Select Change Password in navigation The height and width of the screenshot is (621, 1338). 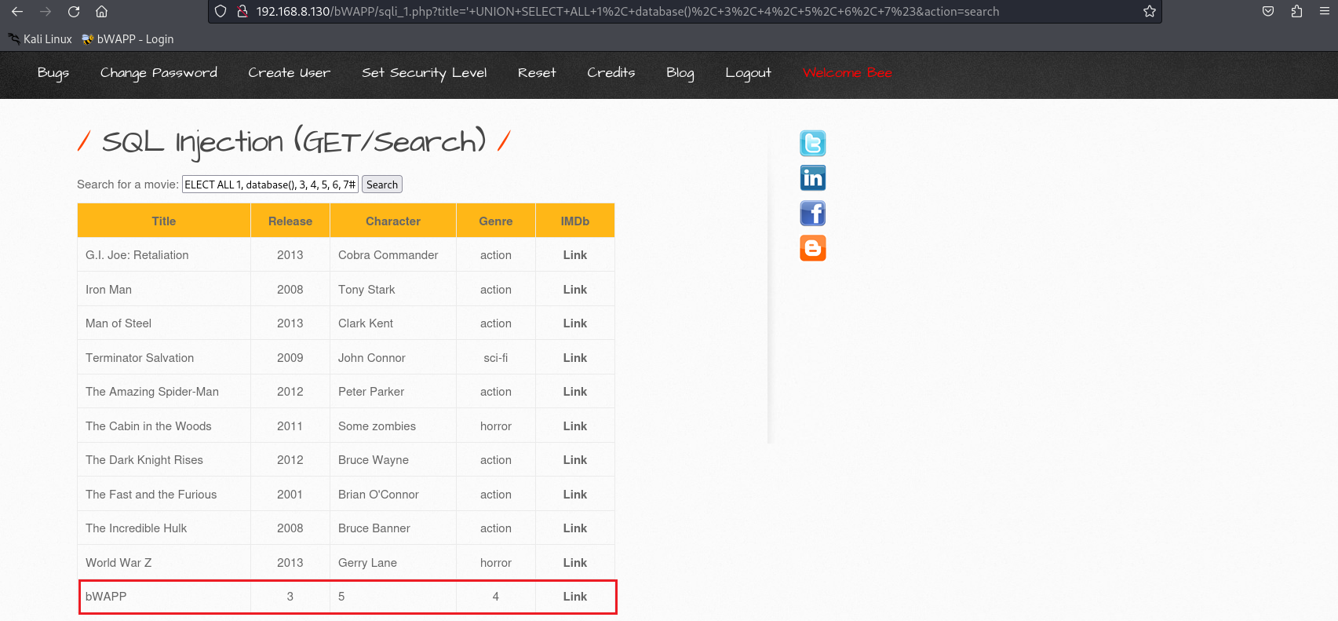coord(159,73)
